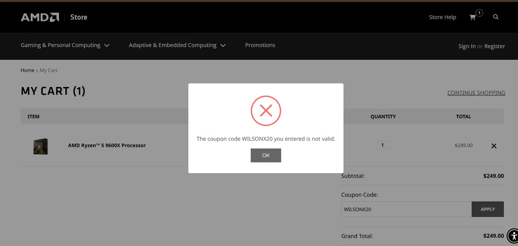This screenshot has width=518, height=246.
Task: Click the search magnifier icon
Action: coord(496,17)
